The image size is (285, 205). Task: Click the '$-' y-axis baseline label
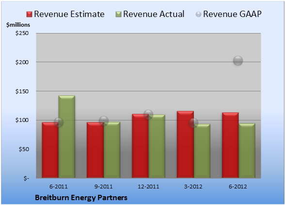point(26,178)
